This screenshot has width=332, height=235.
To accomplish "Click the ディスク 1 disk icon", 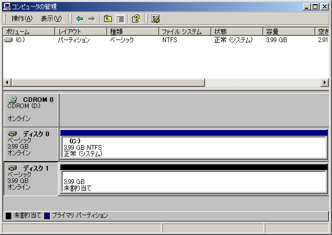I will (x=12, y=168).
